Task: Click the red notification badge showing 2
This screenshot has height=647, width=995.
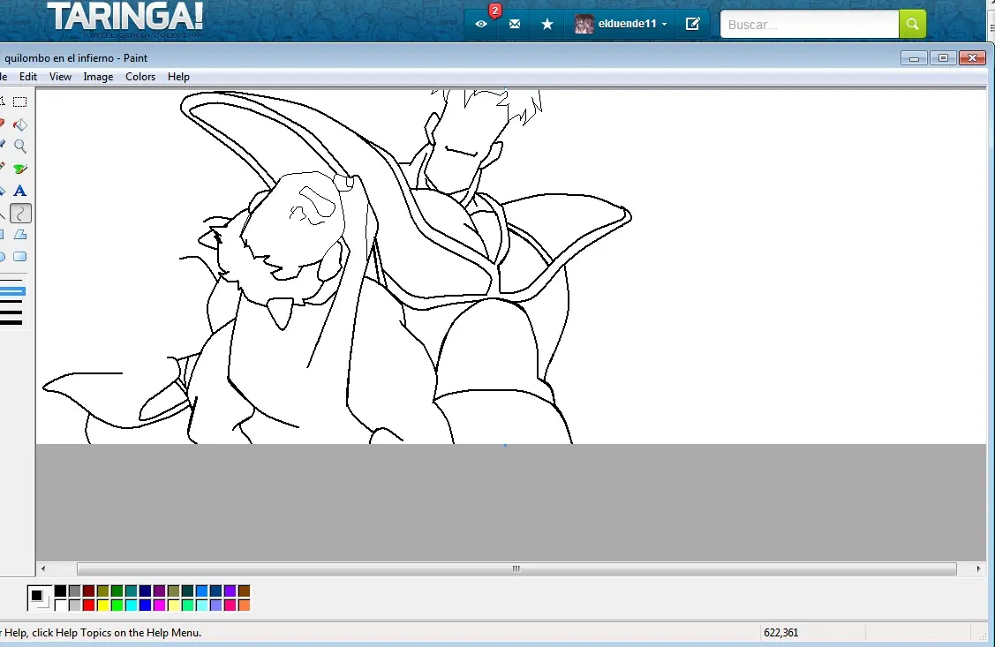Action: click(495, 11)
